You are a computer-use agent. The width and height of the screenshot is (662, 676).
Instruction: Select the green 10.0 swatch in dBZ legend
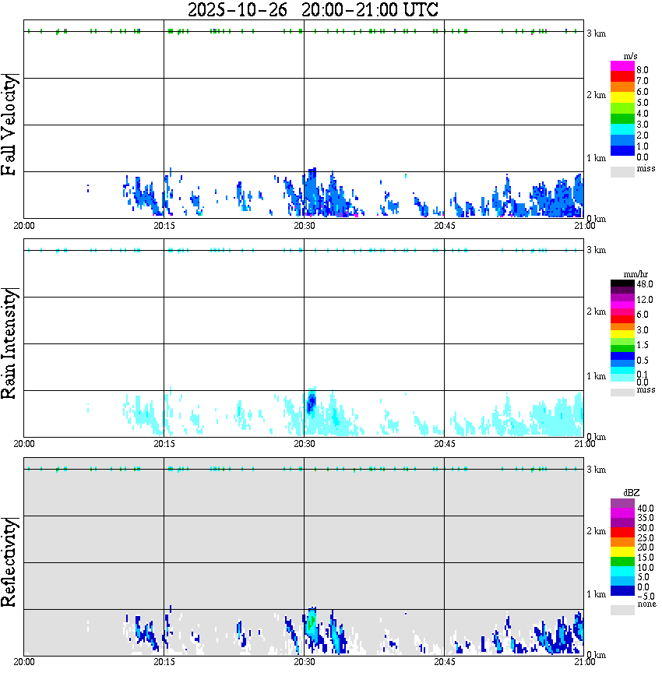pyautogui.click(x=622, y=562)
